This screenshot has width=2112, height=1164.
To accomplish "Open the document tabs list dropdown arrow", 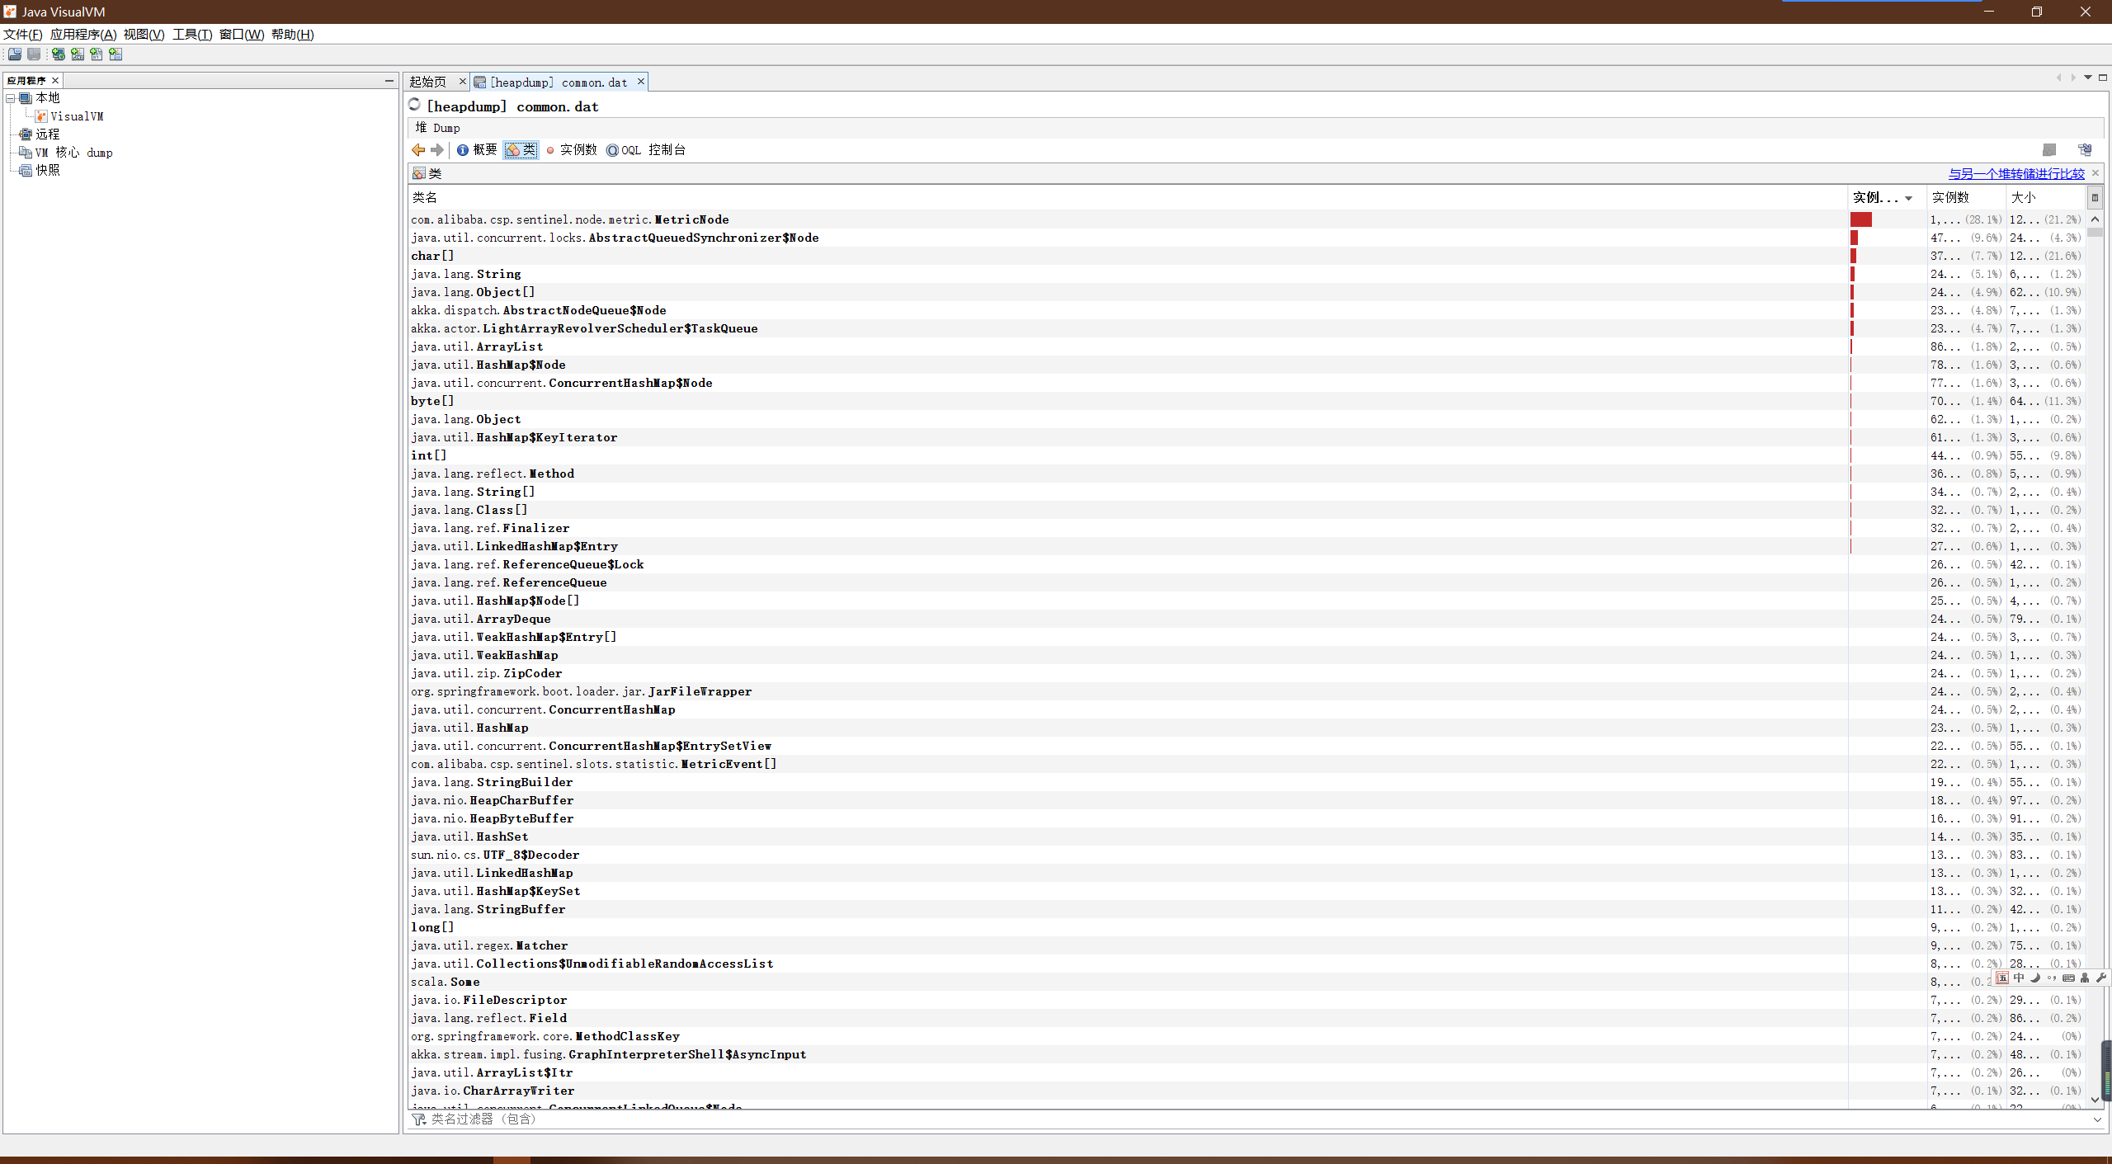I will (2088, 78).
